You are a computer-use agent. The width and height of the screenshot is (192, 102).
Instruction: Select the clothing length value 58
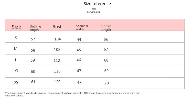coord(33,50)
